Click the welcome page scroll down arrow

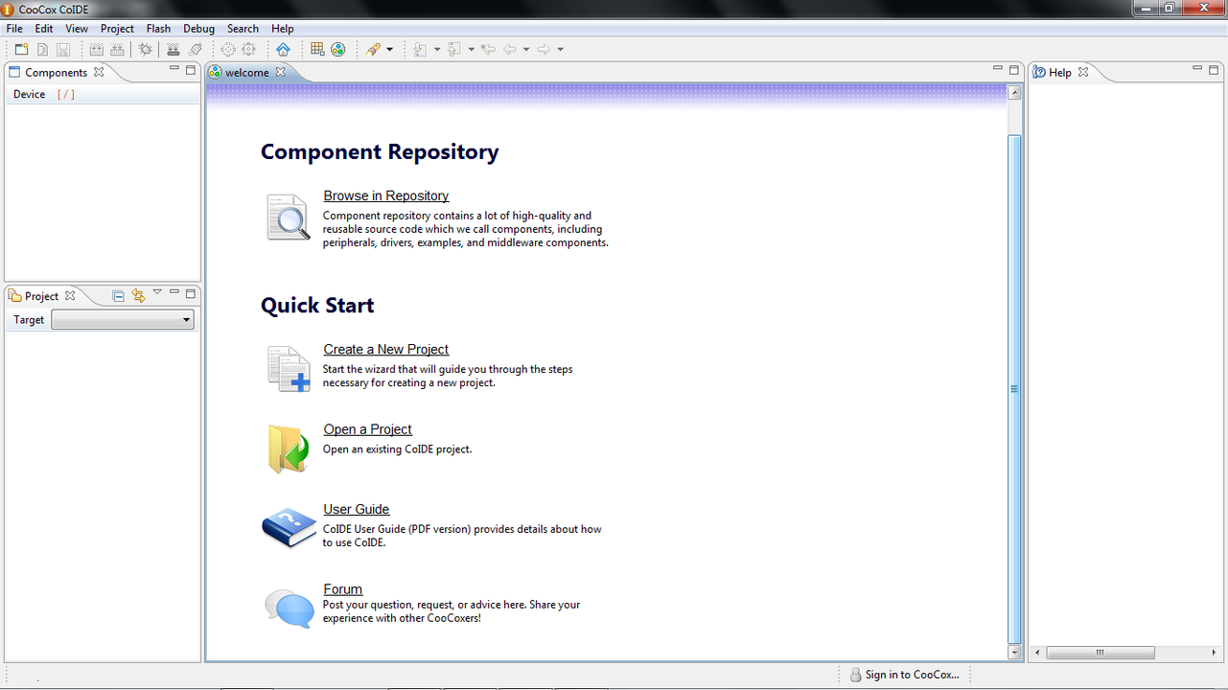(1014, 653)
